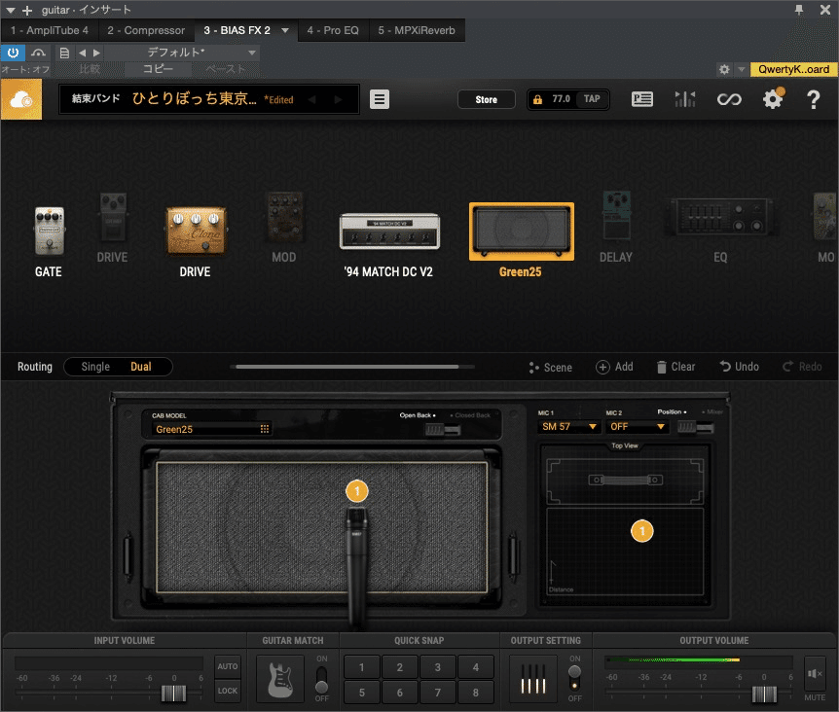Toggle Open Back / Closed Back switch
Image resolution: width=839 pixels, height=712 pixels.
tap(443, 429)
